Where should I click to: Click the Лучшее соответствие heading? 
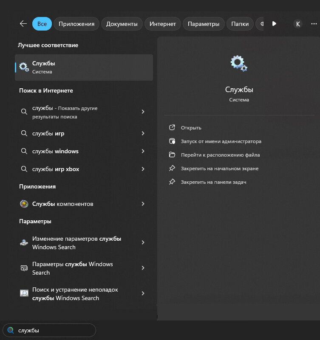[48, 45]
